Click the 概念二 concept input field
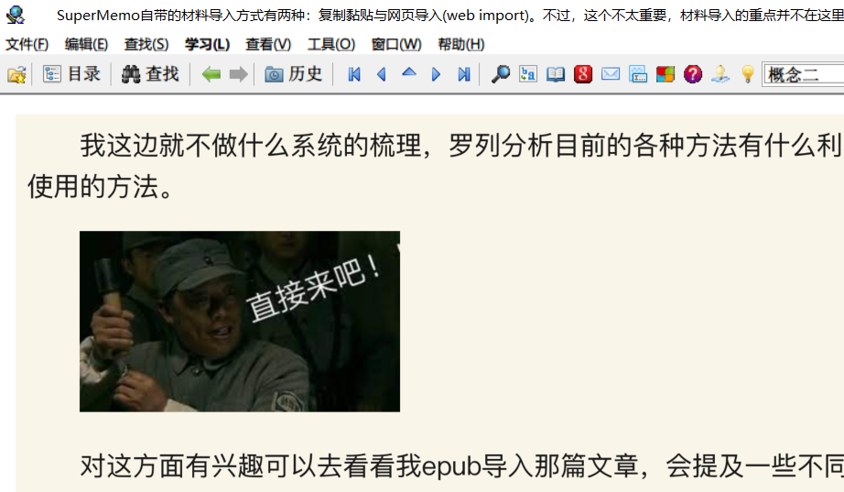This screenshot has height=492, width=844. point(804,74)
